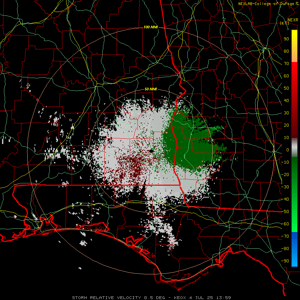Click the "-50" value on the velocity scale

285,212
